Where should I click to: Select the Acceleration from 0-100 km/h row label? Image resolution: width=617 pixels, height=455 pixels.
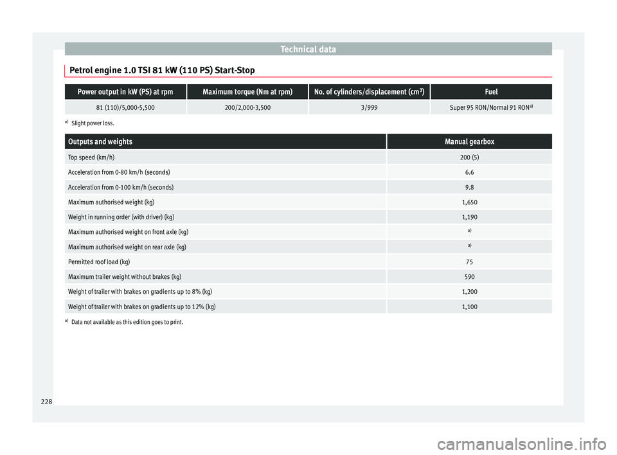121,187
